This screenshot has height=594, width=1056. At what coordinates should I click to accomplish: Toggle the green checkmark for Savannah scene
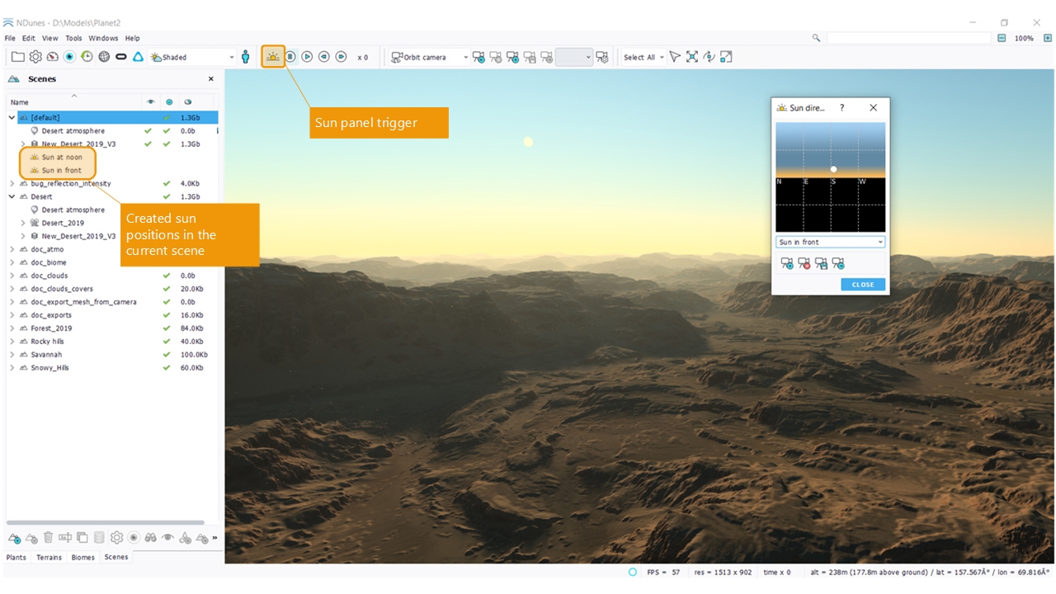(167, 355)
